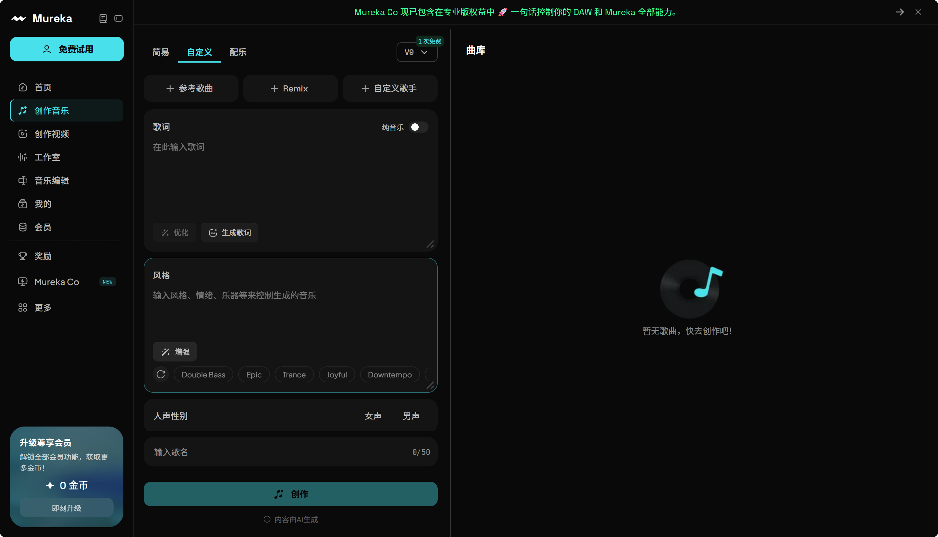The image size is (938, 537).
Task: Open 创作视频 from the sidebar
Action: (67, 134)
